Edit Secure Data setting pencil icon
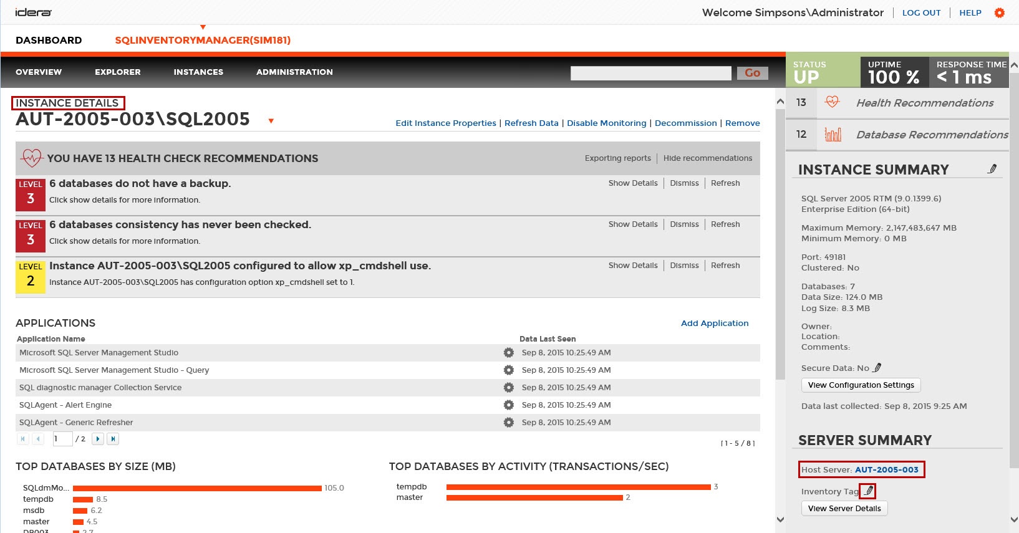This screenshot has height=533, width=1019. coord(877,368)
